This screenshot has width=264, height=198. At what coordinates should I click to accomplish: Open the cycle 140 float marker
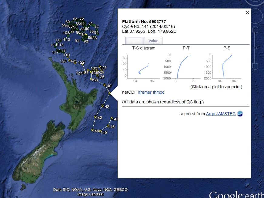(x=105, y=85)
